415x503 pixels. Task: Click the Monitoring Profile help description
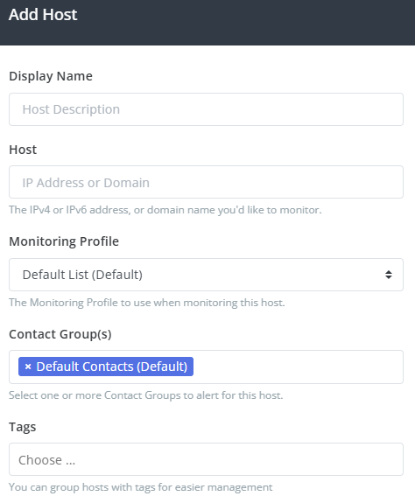tap(147, 303)
